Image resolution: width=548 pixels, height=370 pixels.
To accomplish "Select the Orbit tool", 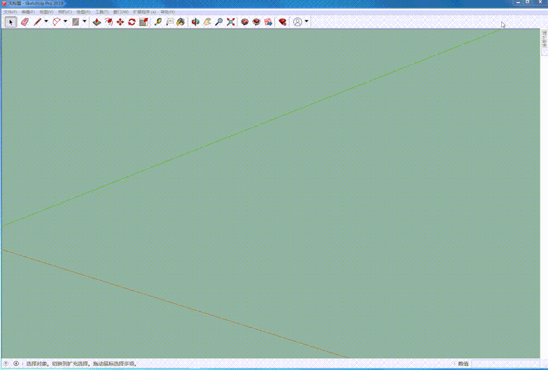I will click(195, 22).
